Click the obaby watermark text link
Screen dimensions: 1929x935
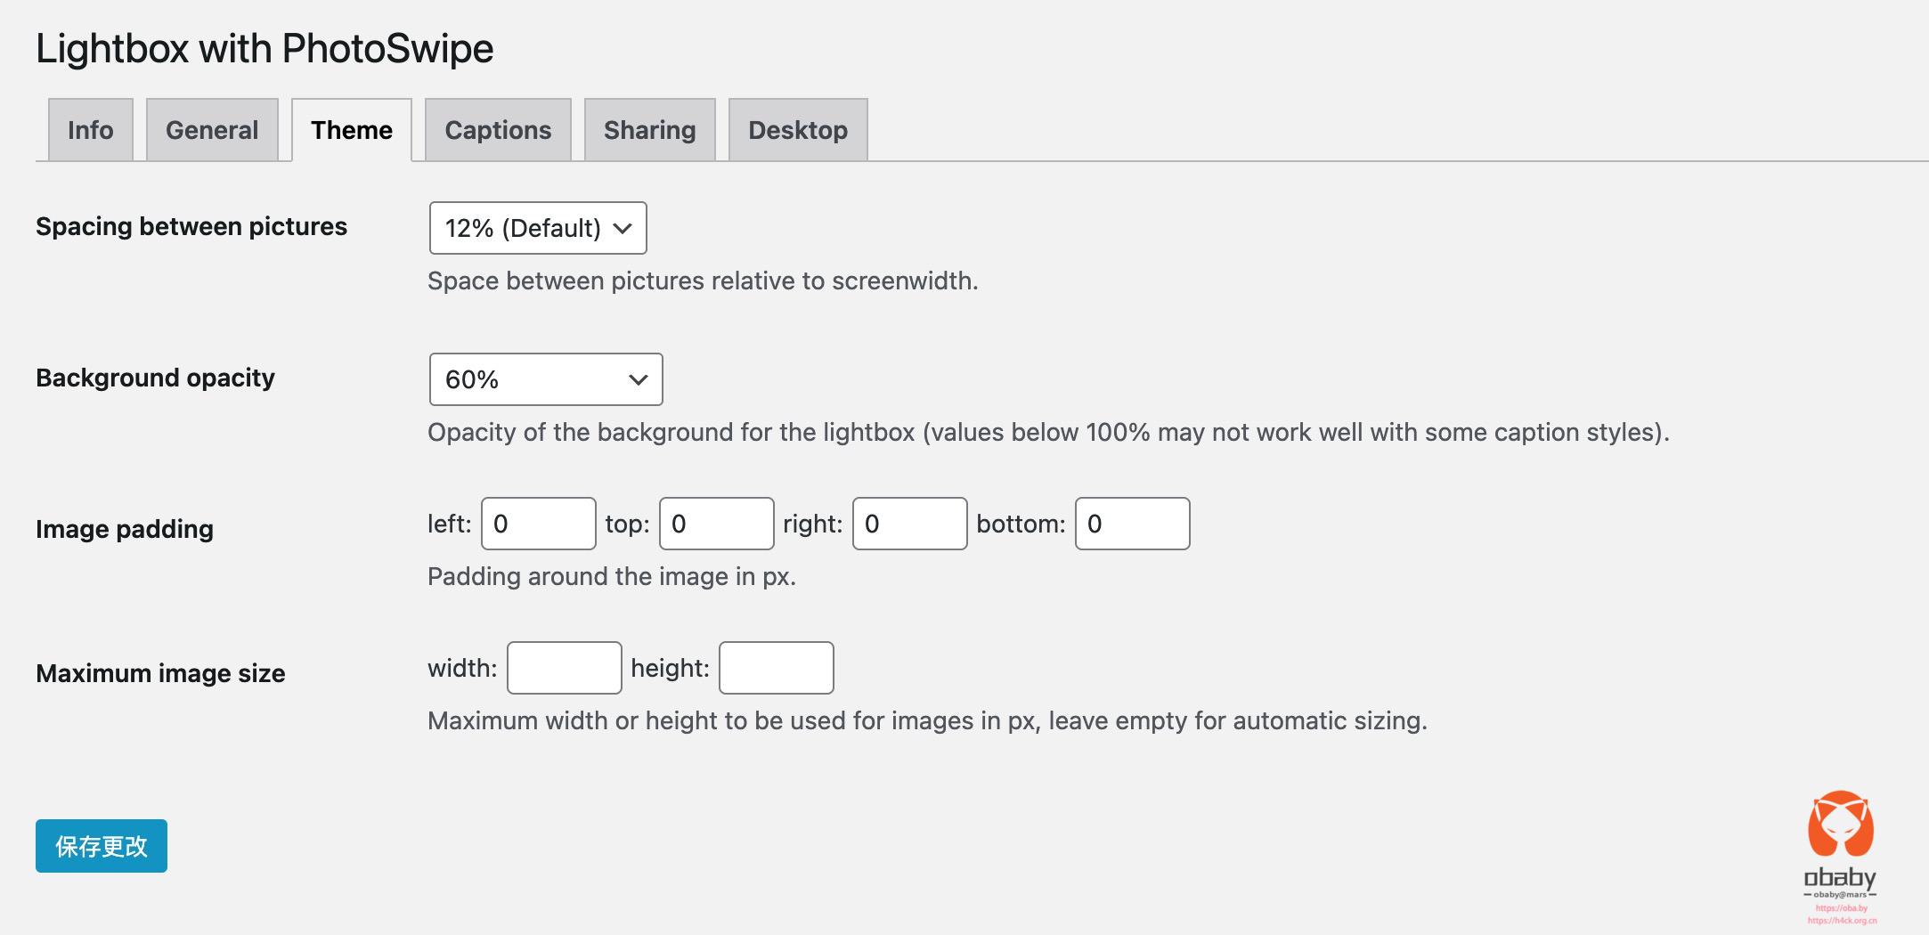coord(1840,880)
